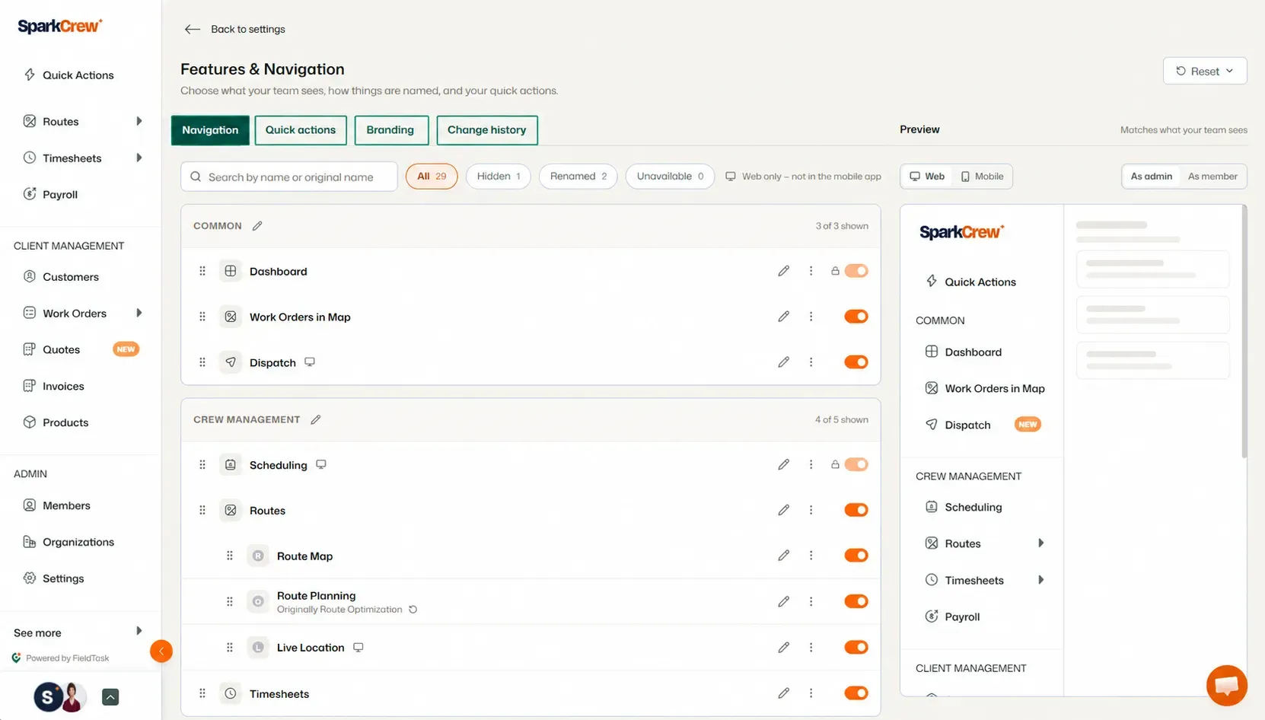Click the preview panel scrollbar
This screenshot has width=1265, height=720.
(1244, 332)
